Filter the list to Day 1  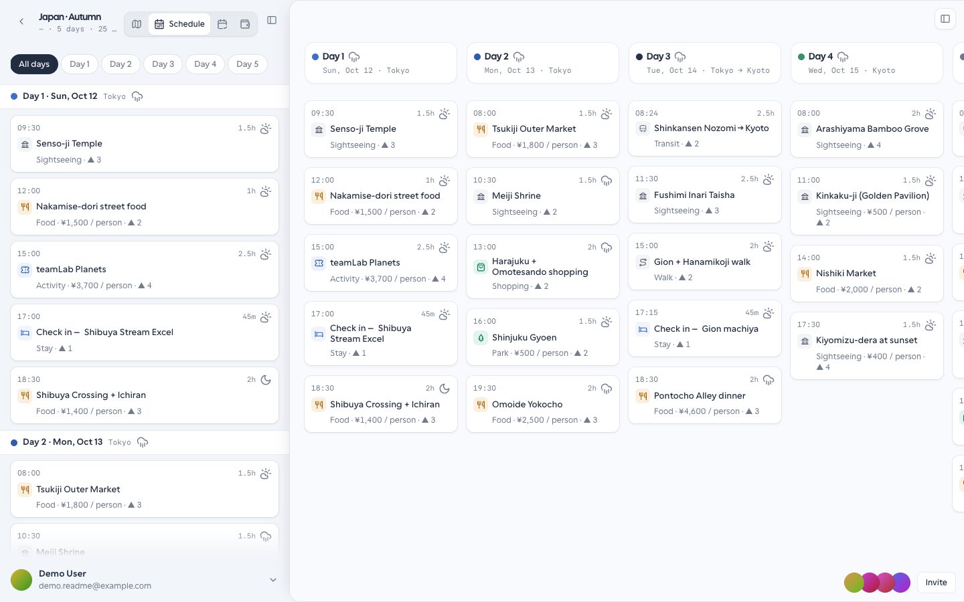pos(80,64)
